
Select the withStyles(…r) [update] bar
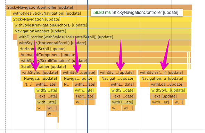coord(163,72)
